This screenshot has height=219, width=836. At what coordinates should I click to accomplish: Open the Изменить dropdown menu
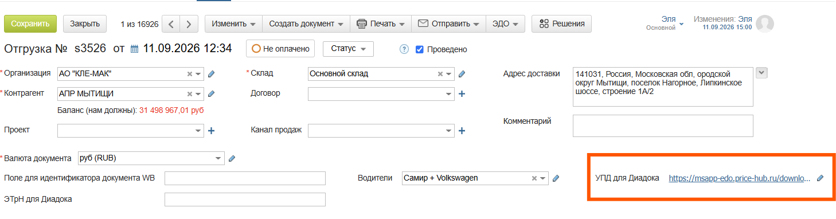pos(233,24)
